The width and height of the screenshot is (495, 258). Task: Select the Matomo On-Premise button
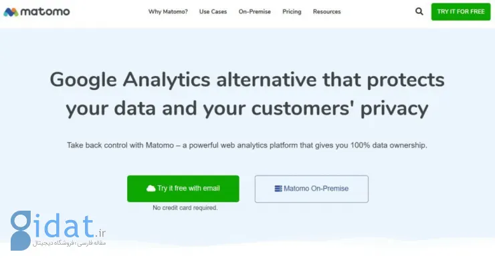(x=312, y=189)
